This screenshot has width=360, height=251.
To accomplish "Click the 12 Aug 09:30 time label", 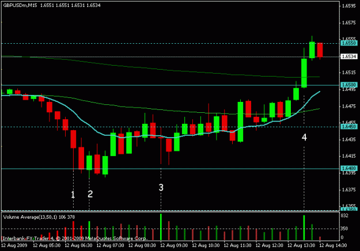I will pyautogui.click(x=174, y=245).
